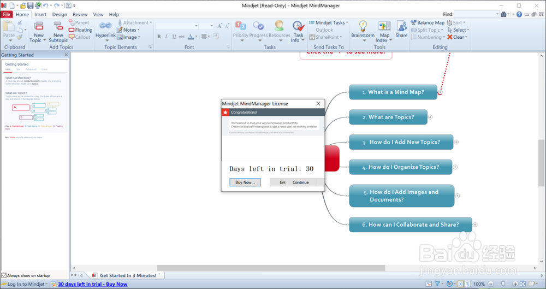Add a New Subtopic from the ribbon
The width and height of the screenshot is (546, 289).
(x=58, y=31)
